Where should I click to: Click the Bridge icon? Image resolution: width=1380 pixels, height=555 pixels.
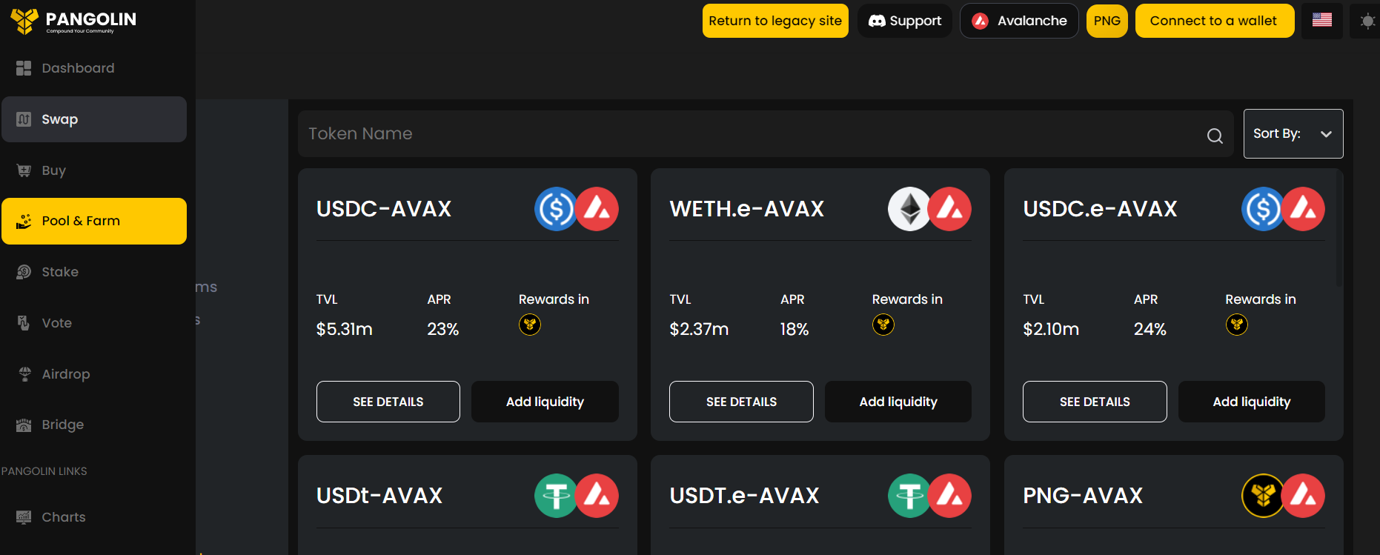24,425
